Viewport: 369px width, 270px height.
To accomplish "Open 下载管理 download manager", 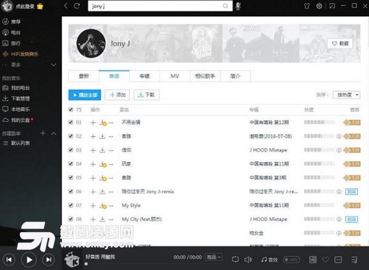I will (16, 99).
